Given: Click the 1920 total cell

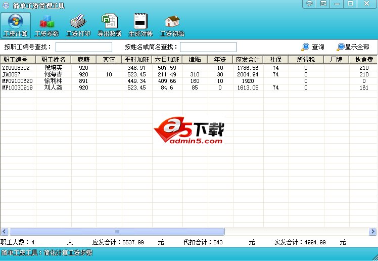Looking at the screenshot, I should (x=248, y=81).
